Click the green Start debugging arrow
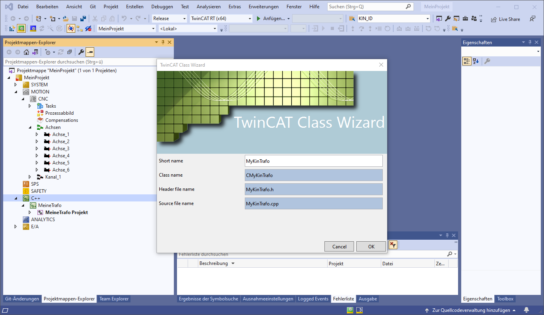 tap(259, 19)
